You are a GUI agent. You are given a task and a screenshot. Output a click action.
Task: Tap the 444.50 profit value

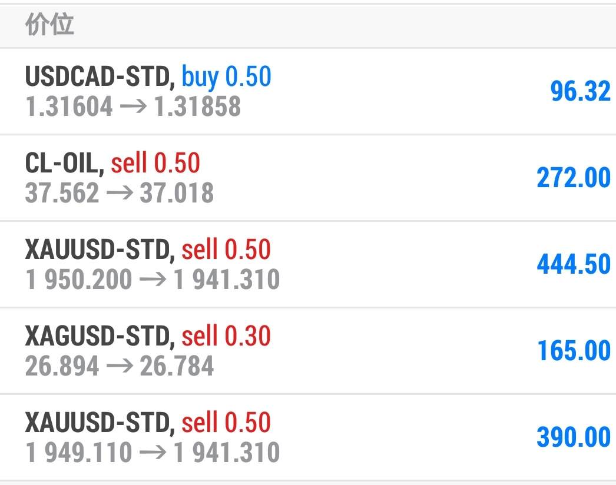[574, 264]
